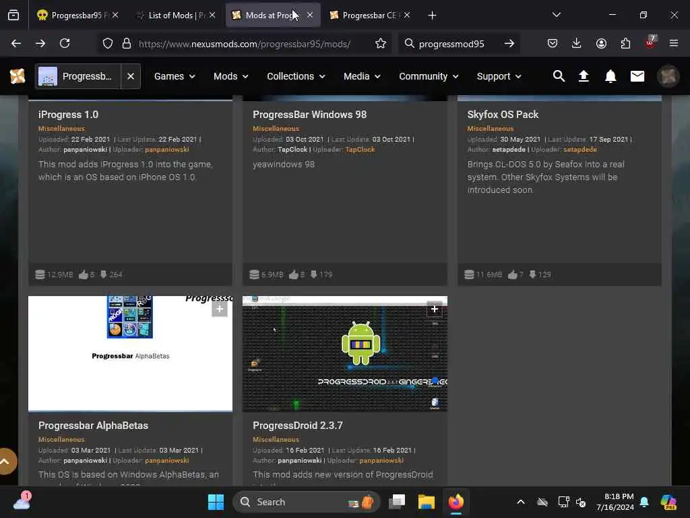The height and width of the screenshot is (518, 690).
Task: Click Windows taskbar Search box
Action: 307,502
